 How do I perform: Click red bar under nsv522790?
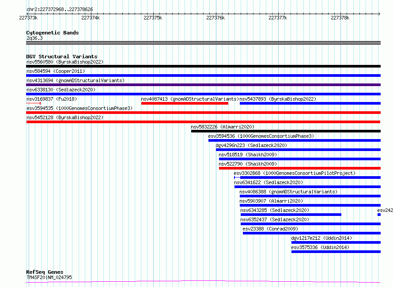point(300,168)
